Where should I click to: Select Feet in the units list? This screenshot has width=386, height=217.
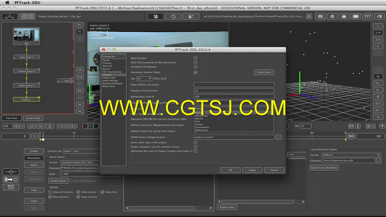tap(198, 122)
